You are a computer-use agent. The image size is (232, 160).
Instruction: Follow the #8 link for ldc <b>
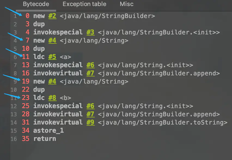[x=52, y=98]
